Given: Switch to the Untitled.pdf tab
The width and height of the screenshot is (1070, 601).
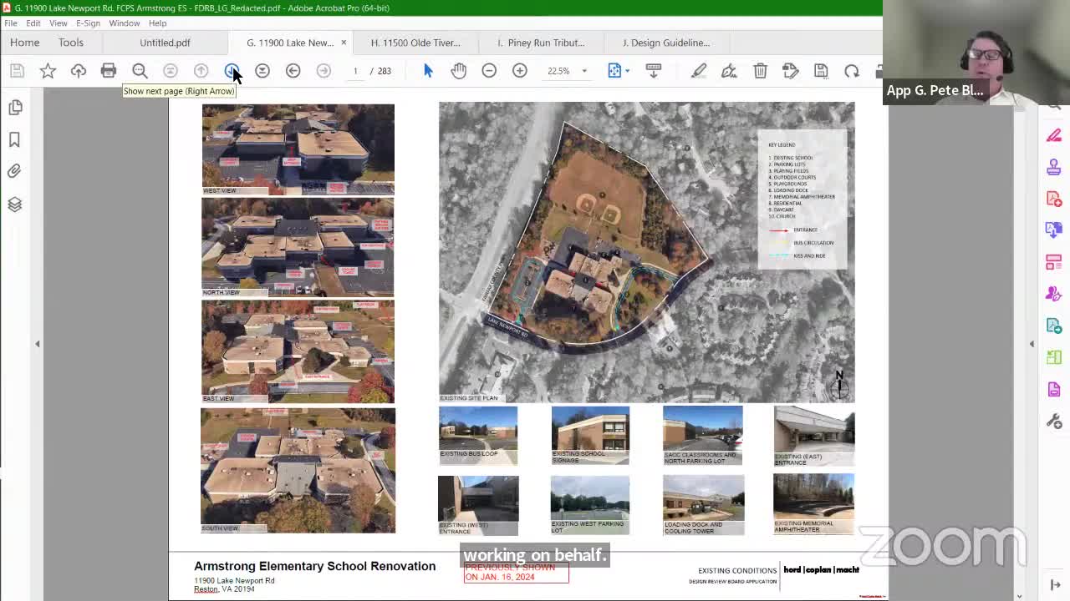Looking at the screenshot, I should (x=165, y=43).
